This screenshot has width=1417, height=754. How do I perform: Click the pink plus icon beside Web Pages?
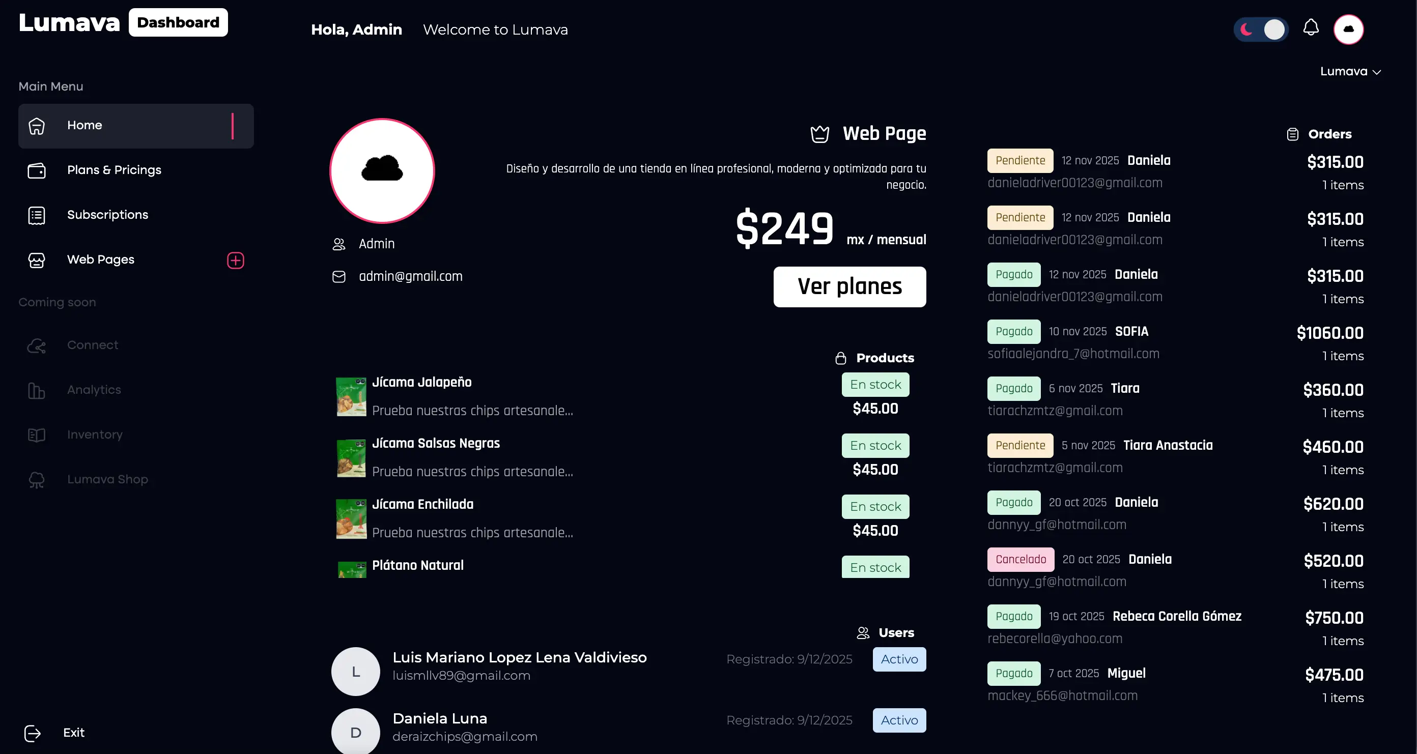point(236,260)
